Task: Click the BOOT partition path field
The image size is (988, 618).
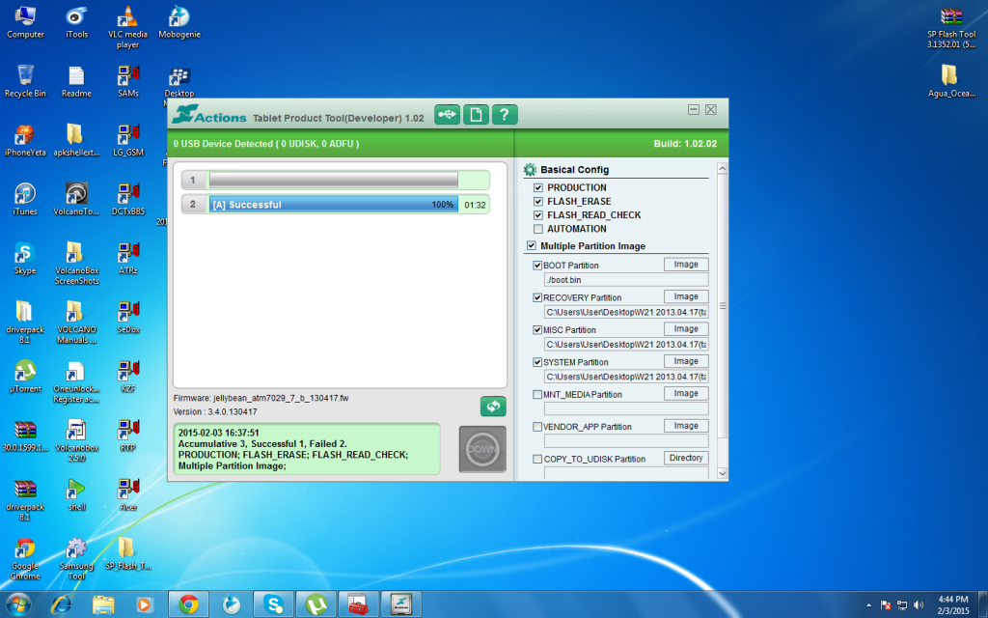Action: pyautogui.click(x=625, y=280)
